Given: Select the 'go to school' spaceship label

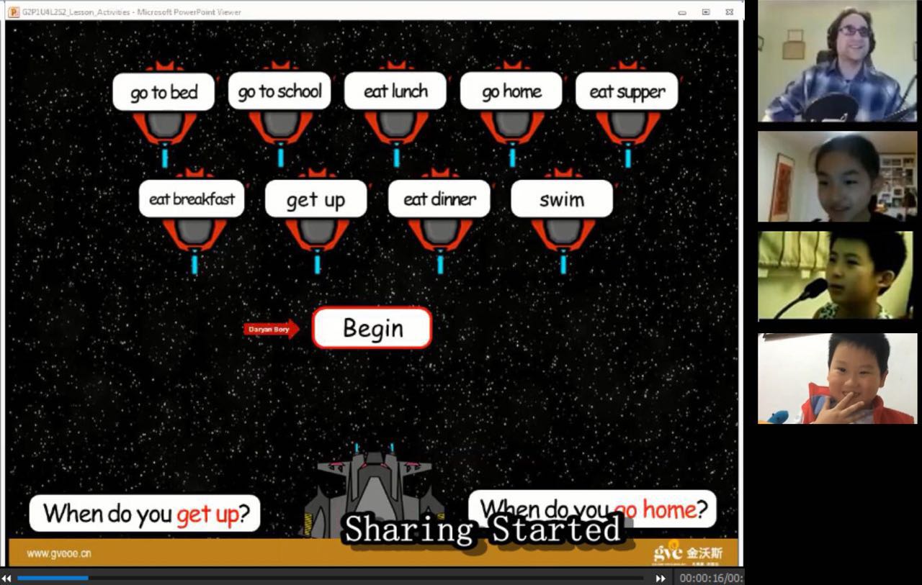Looking at the screenshot, I should [x=279, y=91].
